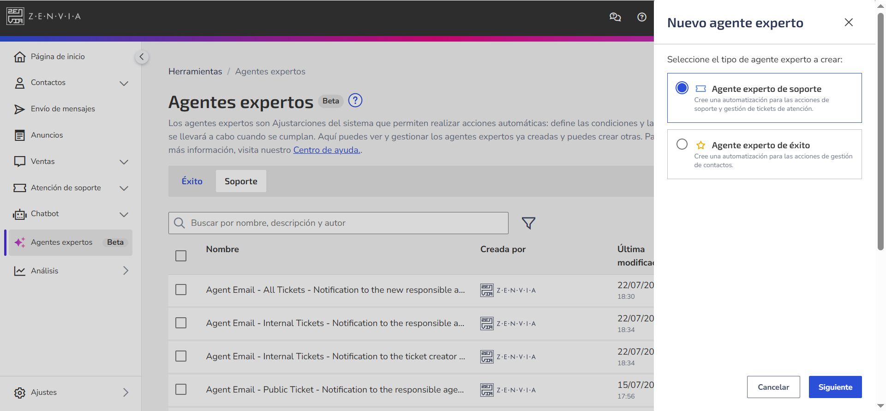Select Agente experto de soporte radio option

coord(682,88)
